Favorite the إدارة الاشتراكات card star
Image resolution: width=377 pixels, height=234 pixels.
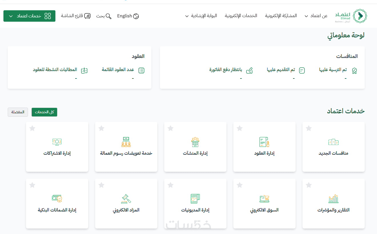tap(32, 128)
